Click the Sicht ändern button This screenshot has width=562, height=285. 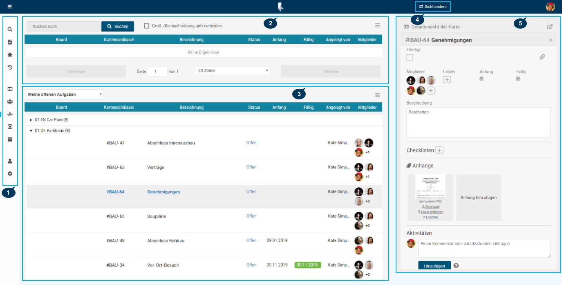pos(433,7)
